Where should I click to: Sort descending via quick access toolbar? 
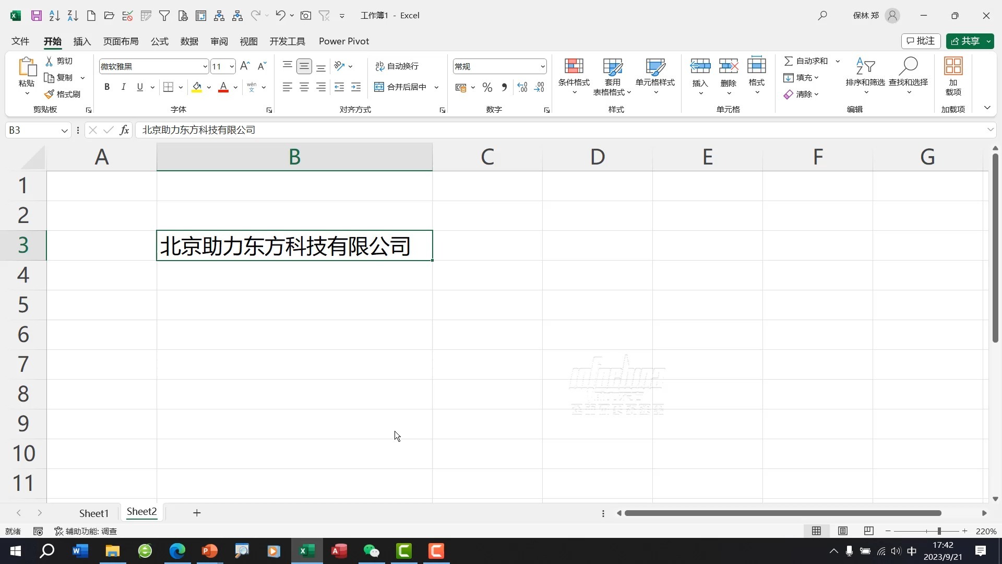point(73,16)
